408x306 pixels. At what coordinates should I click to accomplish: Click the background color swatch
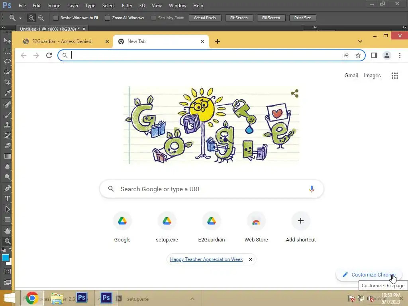click(x=10, y=263)
